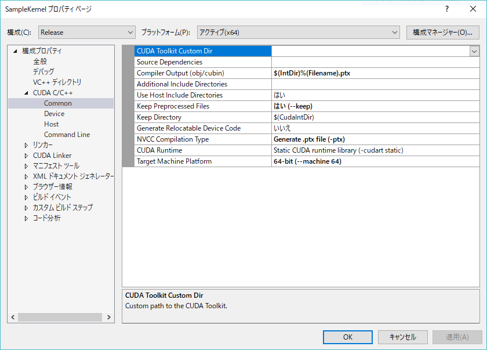Open the プラットフォーム(P) アクティブ(x64) dropdown
The image size is (487, 350).
(x=394, y=33)
